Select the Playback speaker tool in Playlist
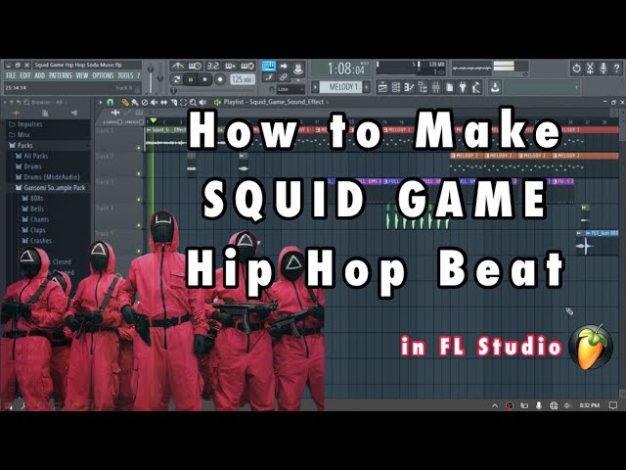 click(202, 103)
